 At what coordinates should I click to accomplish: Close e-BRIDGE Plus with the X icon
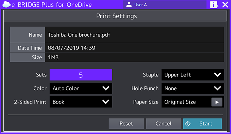(225, 5)
